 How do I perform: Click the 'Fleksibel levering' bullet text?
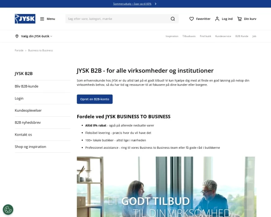click(x=118, y=133)
